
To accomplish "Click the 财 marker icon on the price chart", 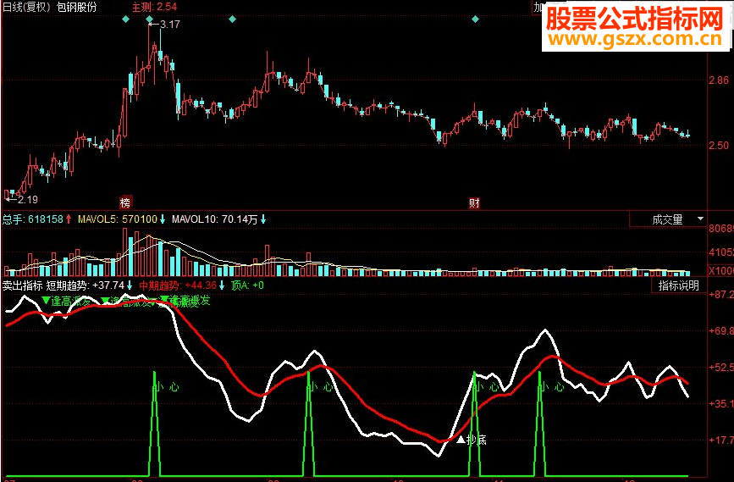I will point(474,202).
